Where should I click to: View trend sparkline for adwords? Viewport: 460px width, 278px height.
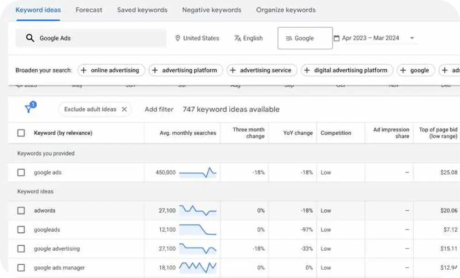(198, 210)
